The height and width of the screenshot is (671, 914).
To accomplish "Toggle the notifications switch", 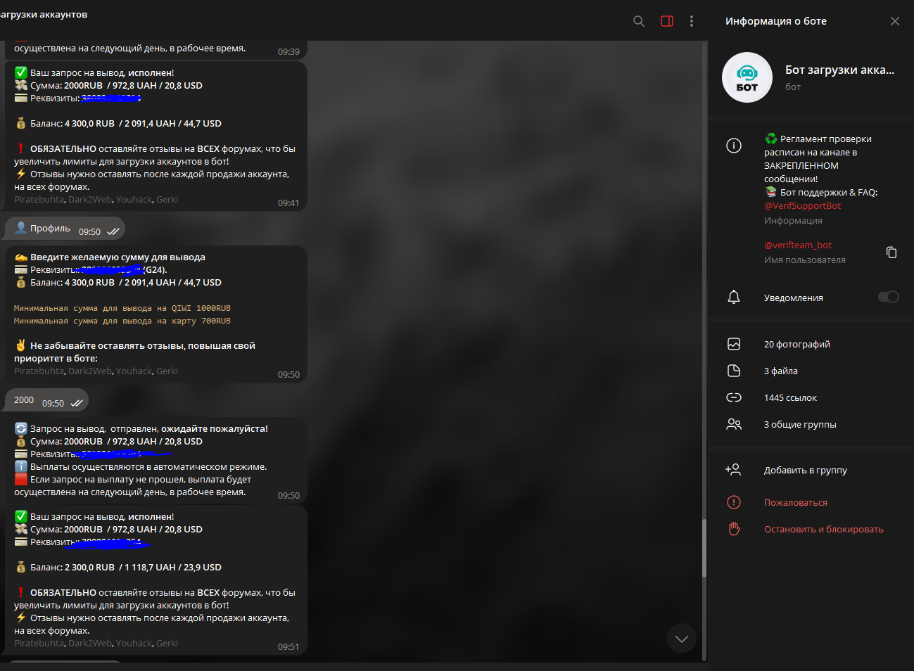I will [x=888, y=298].
